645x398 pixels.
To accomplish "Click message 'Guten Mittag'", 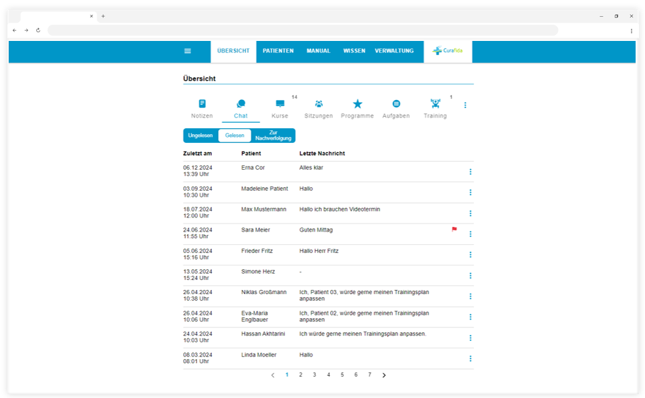I will [316, 230].
